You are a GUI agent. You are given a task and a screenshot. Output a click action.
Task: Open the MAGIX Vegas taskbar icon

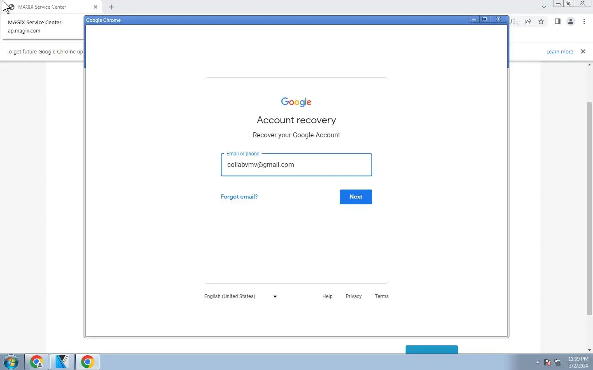pos(62,362)
